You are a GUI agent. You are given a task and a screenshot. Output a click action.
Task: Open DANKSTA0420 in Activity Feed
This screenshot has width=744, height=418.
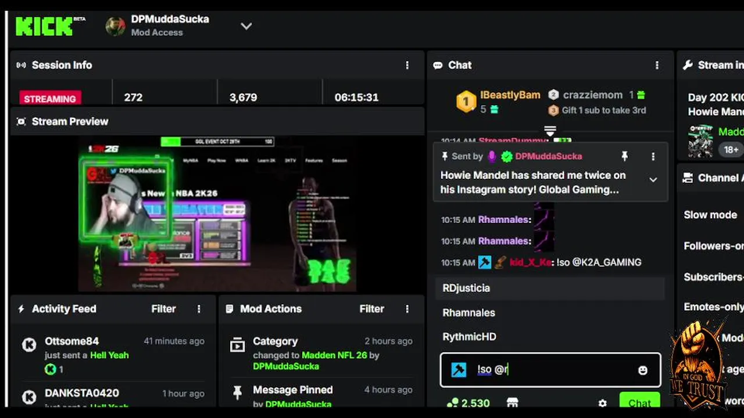point(82,393)
